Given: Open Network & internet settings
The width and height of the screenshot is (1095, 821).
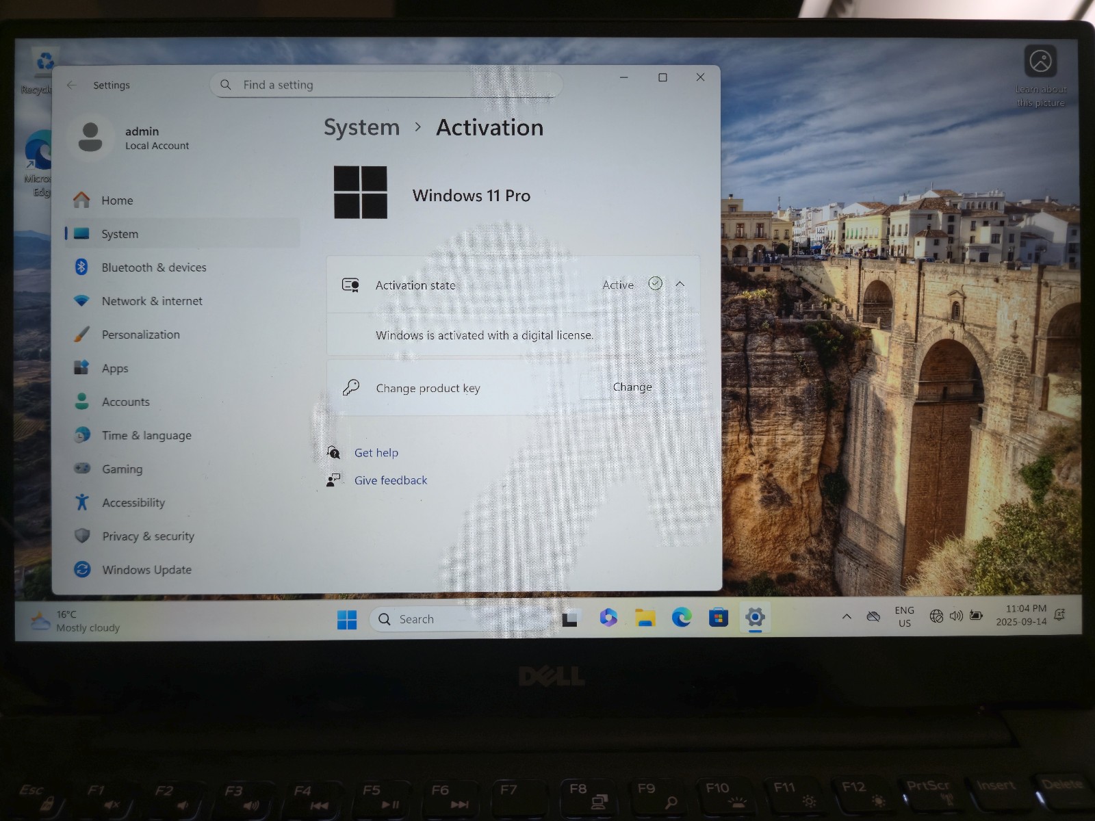Looking at the screenshot, I should [183, 301].
